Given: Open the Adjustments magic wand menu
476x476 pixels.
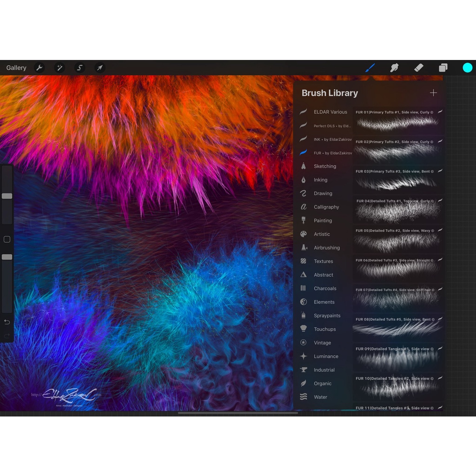Looking at the screenshot, I should point(59,68).
